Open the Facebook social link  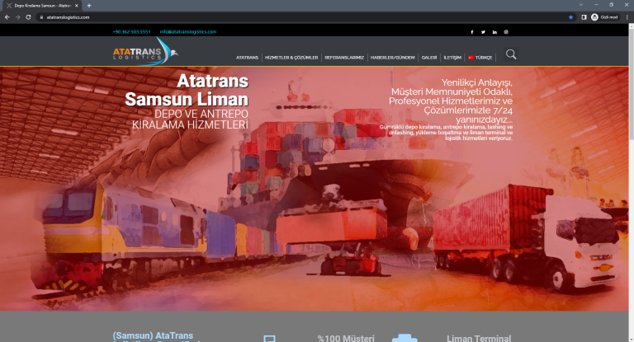pyautogui.click(x=472, y=32)
